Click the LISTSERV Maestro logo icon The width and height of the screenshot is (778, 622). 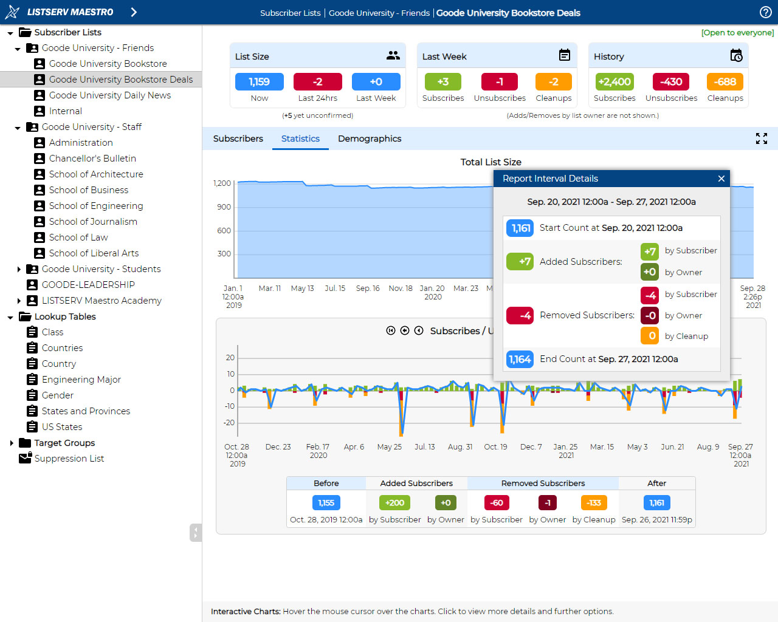(x=12, y=12)
